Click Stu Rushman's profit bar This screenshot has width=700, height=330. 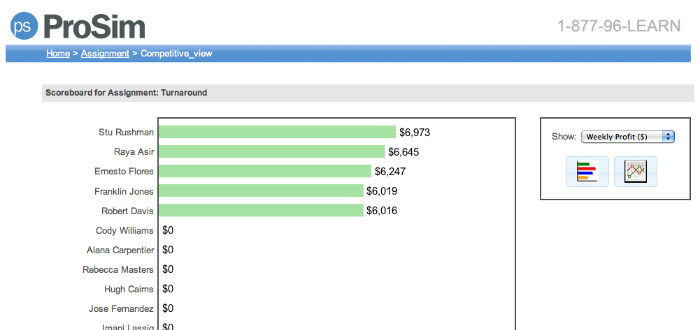click(x=277, y=132)
